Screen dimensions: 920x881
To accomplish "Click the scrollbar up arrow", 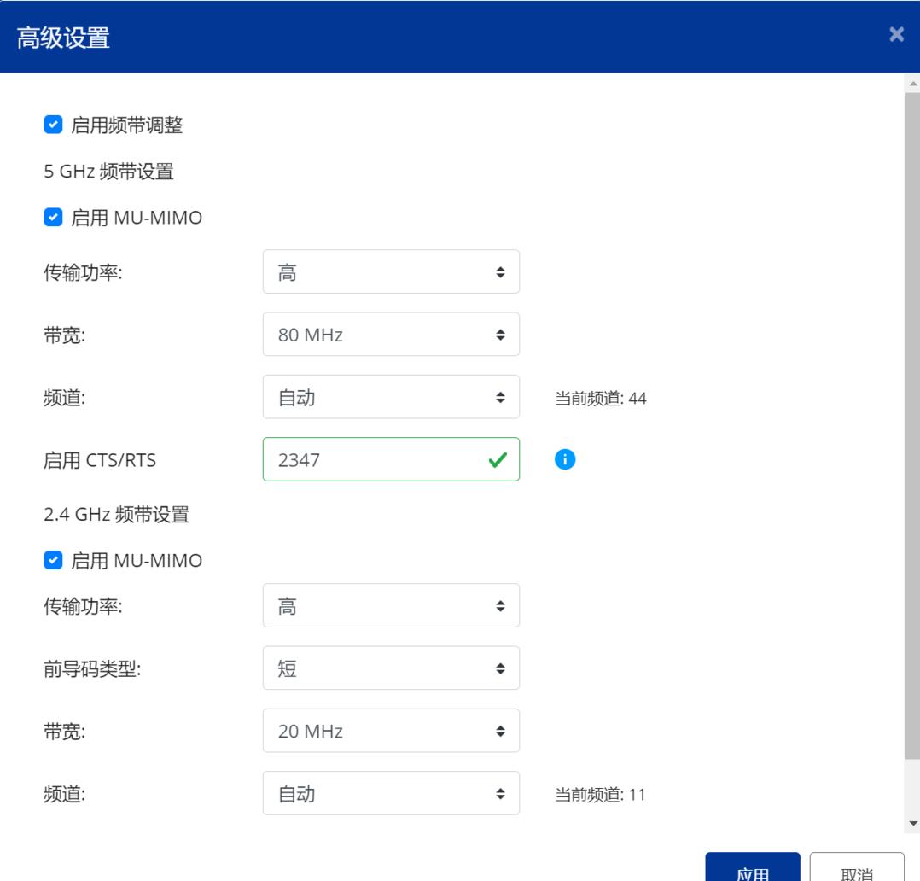I will pos(912,83).
